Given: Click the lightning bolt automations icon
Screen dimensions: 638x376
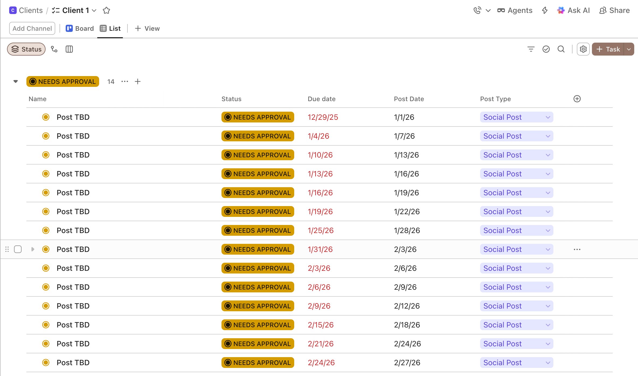Looking at the screenshot, I should tap(545, 10).
